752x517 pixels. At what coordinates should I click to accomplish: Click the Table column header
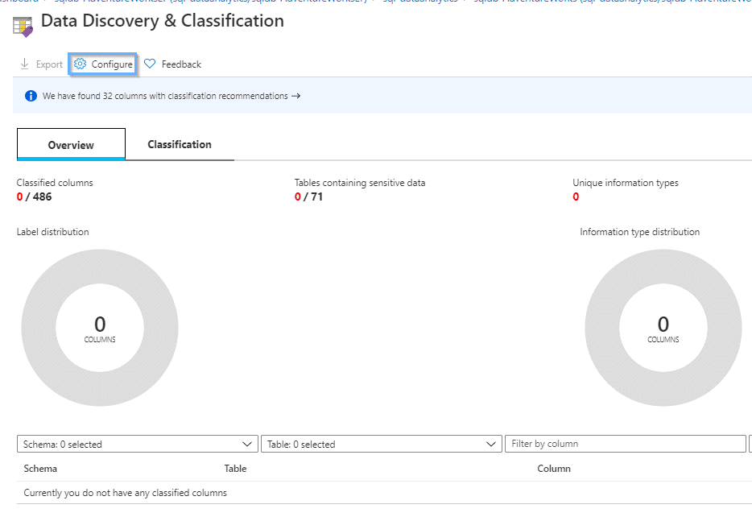[235, 469]
